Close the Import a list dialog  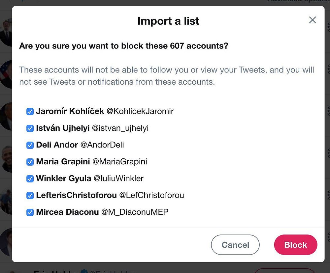312,20
